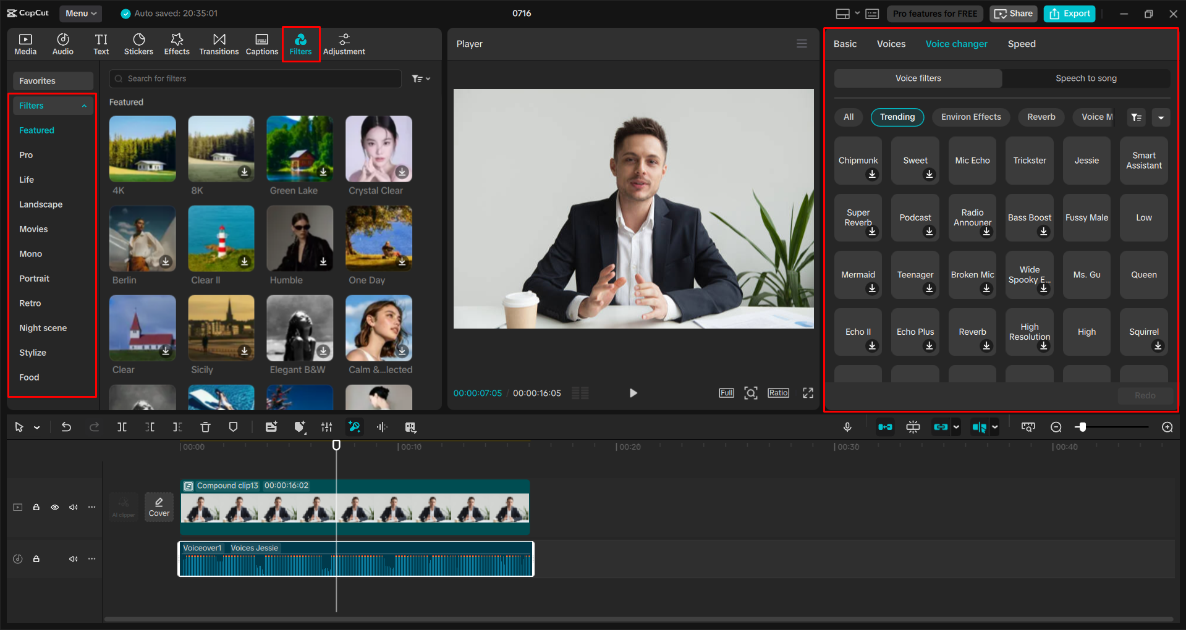Open the Favorites section
Image resolution: width=1186 pixels, height=630 pixels.
(x=53, y=81)
